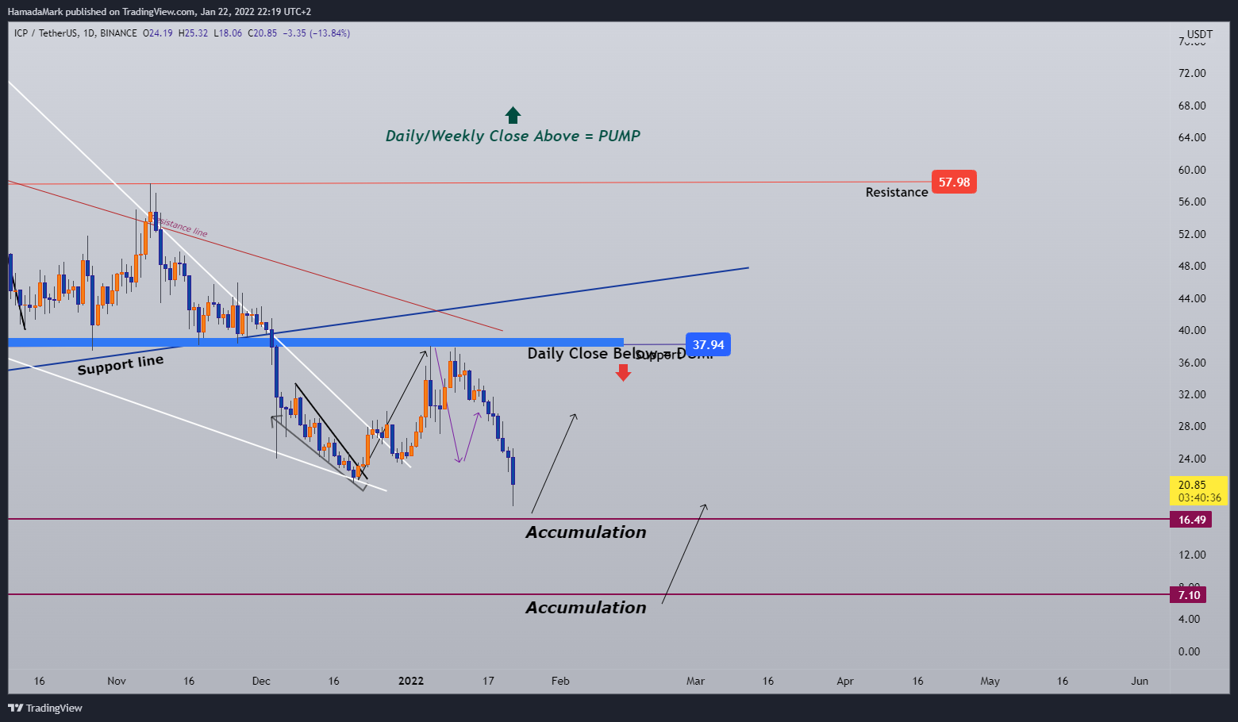The image size is (1238, 722).
Task: Click the open value O24.19 in legend
Action: tap(158, 33)
